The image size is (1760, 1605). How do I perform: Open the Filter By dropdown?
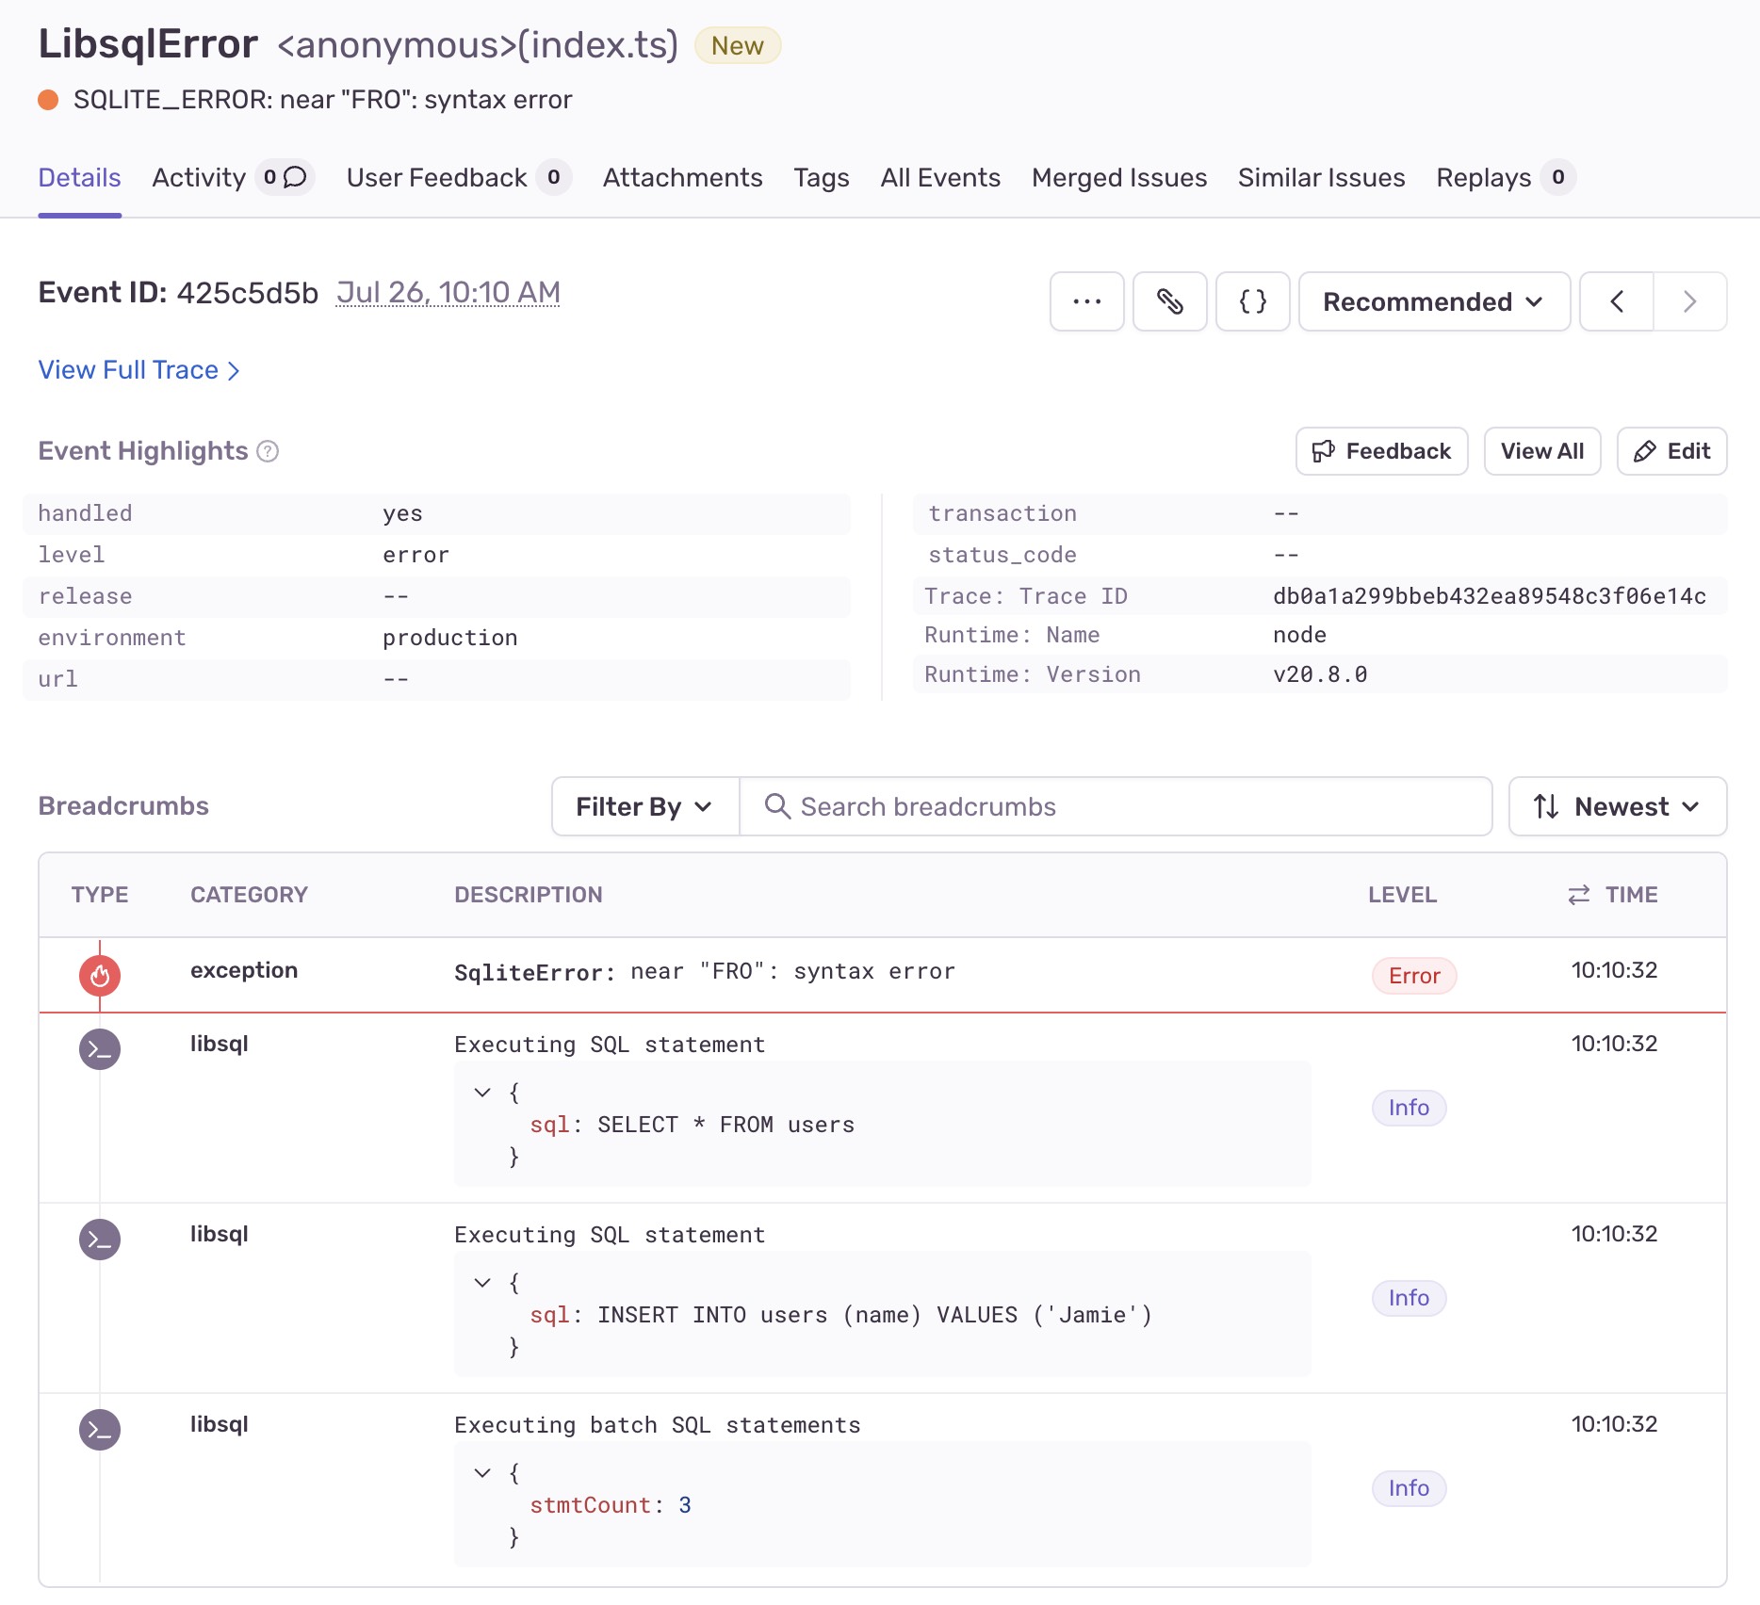(x=644, y=806)
